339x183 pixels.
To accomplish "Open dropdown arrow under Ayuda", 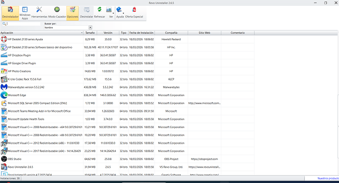I will (x=123, y=13).
